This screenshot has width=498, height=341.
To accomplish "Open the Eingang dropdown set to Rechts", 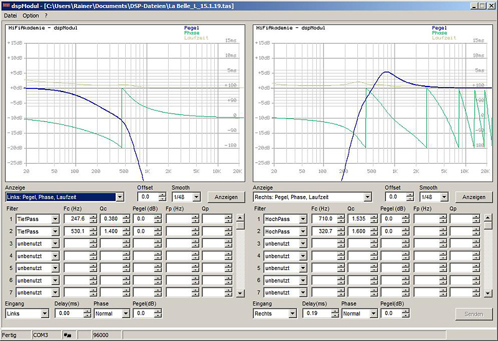I will 294,314.
